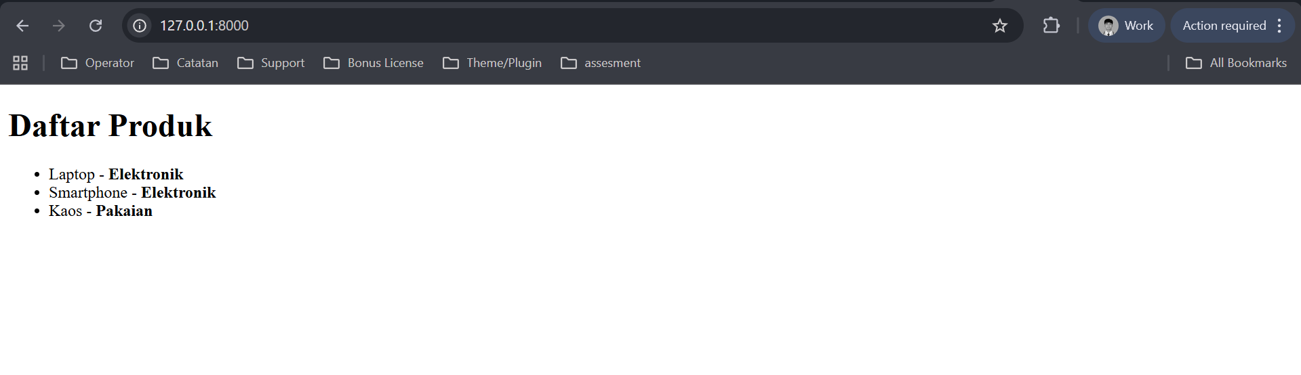Bookmark this page with the star icon
The image size is (1301, 375).
point(999,26)
